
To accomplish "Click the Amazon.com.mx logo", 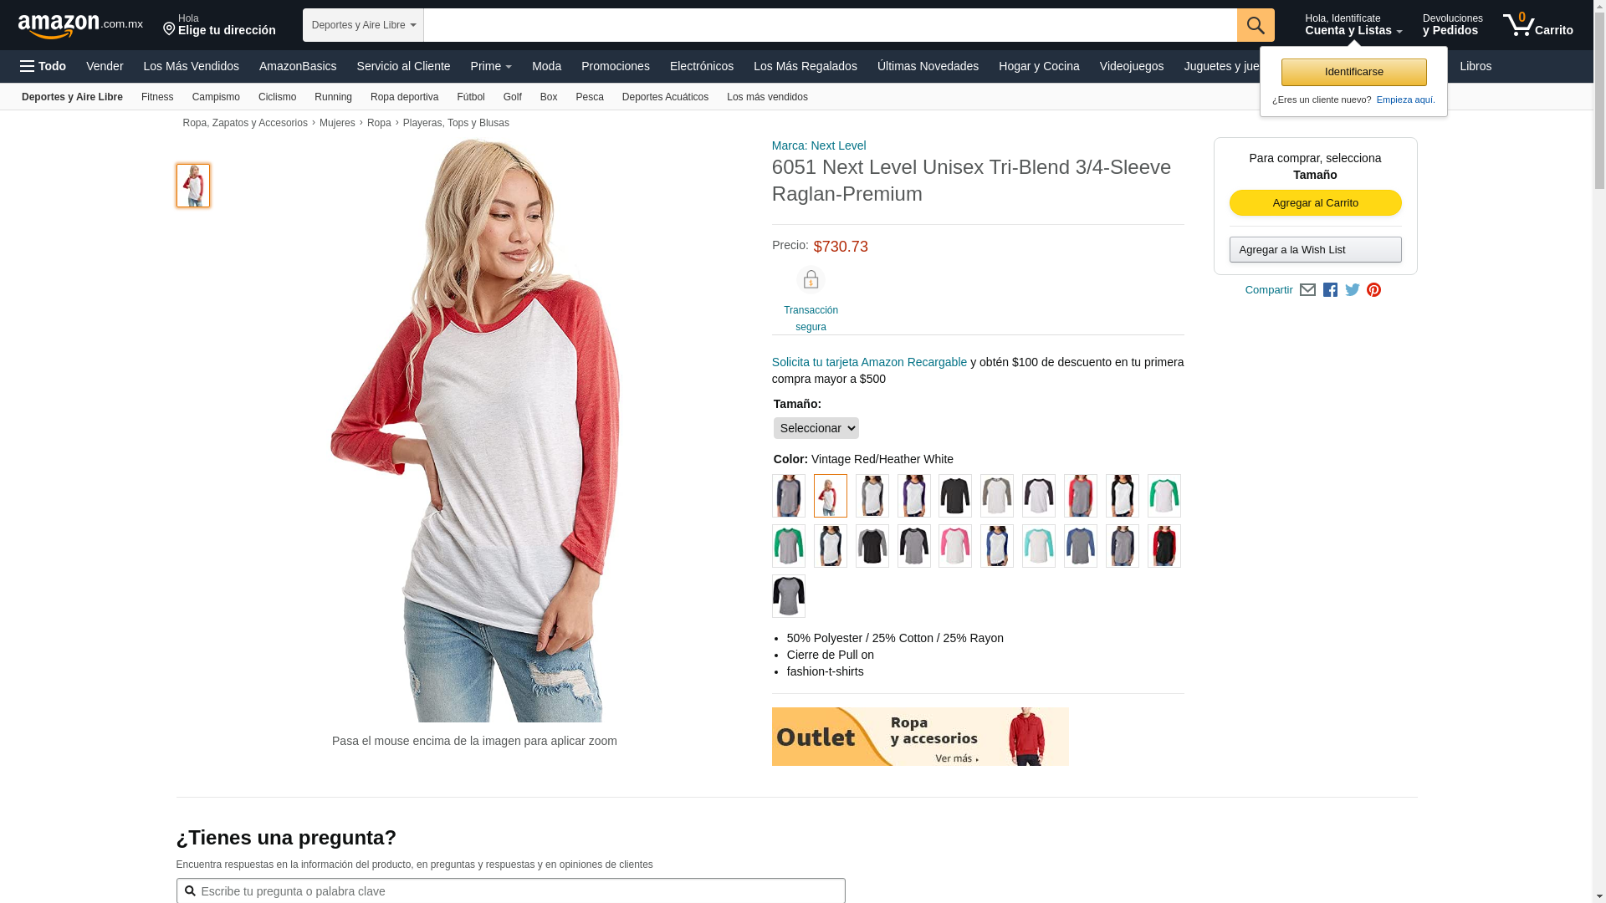I will 80,26.
